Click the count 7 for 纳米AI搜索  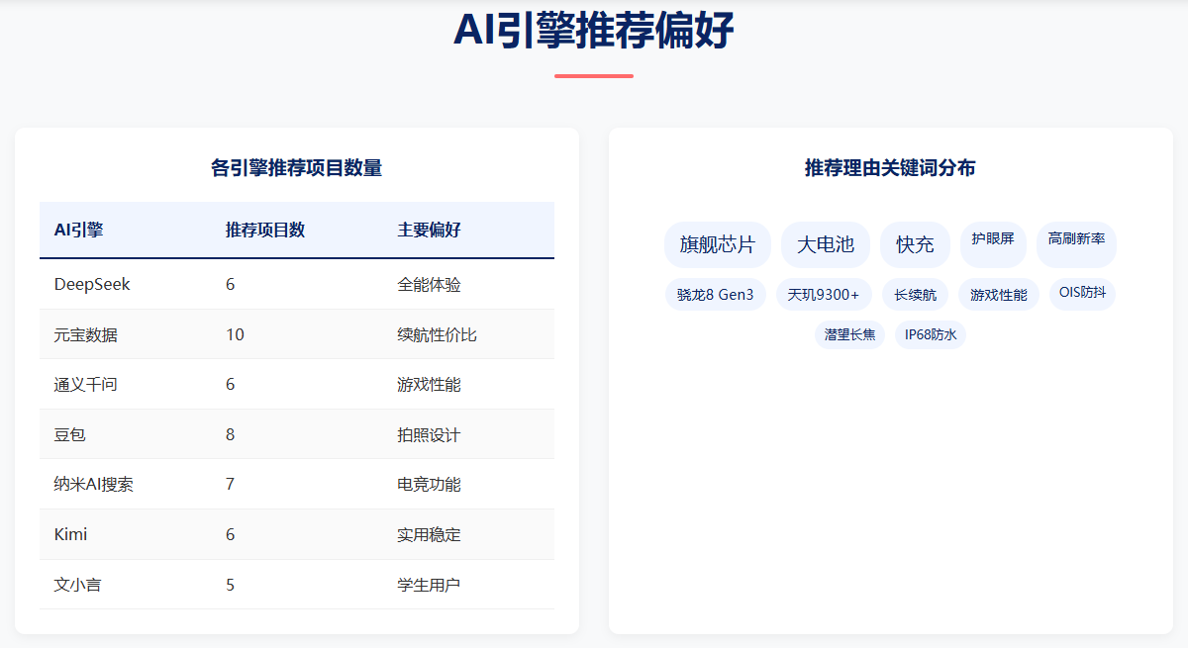click(297, 484)
